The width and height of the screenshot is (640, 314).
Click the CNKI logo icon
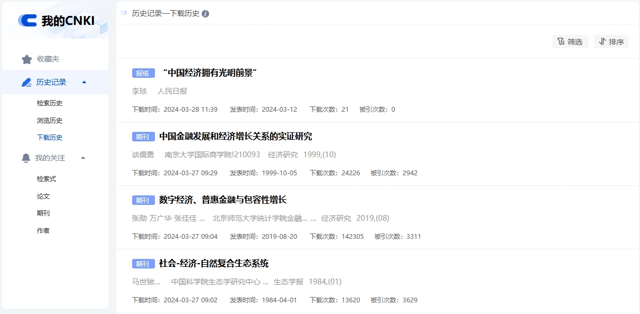(x=28, y=21)
